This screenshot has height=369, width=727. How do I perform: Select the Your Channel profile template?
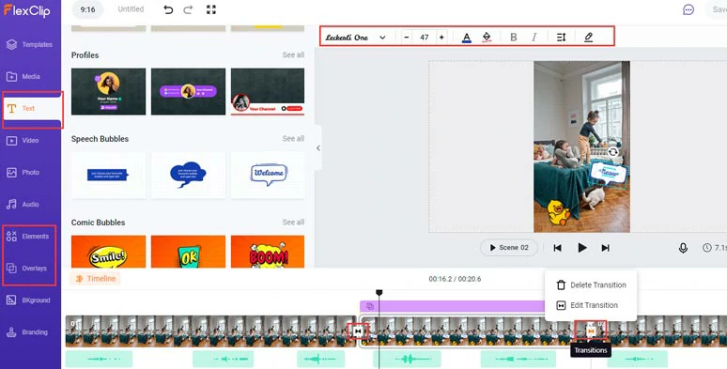(x=268, y=91)
